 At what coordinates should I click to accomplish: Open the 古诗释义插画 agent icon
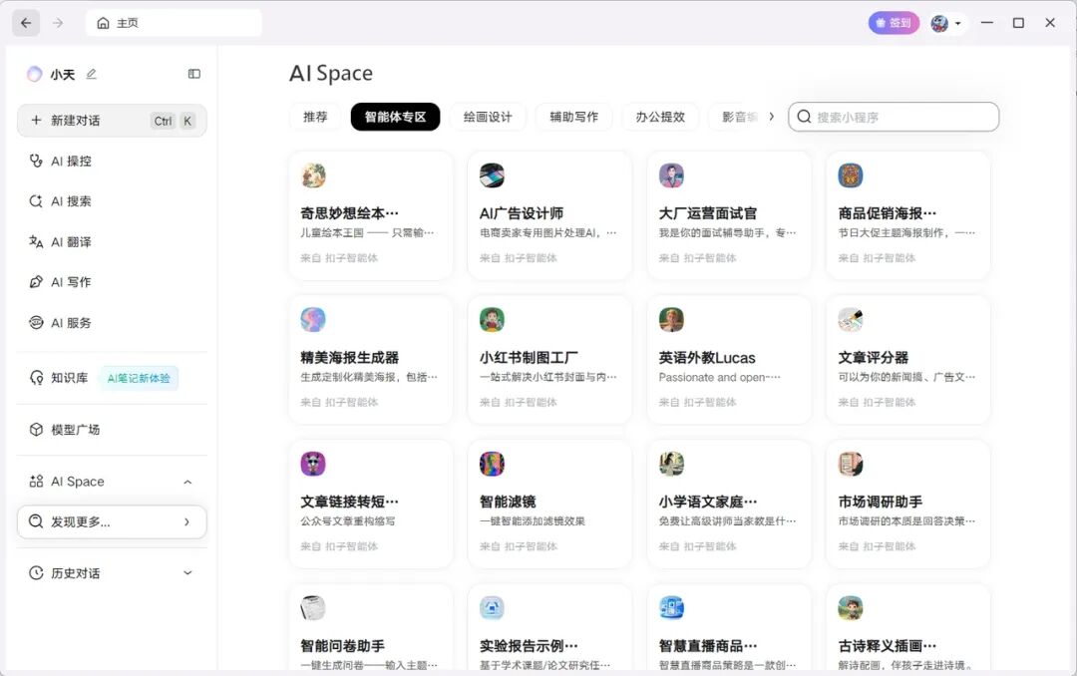pyautogui.click(x=851, y=608)
